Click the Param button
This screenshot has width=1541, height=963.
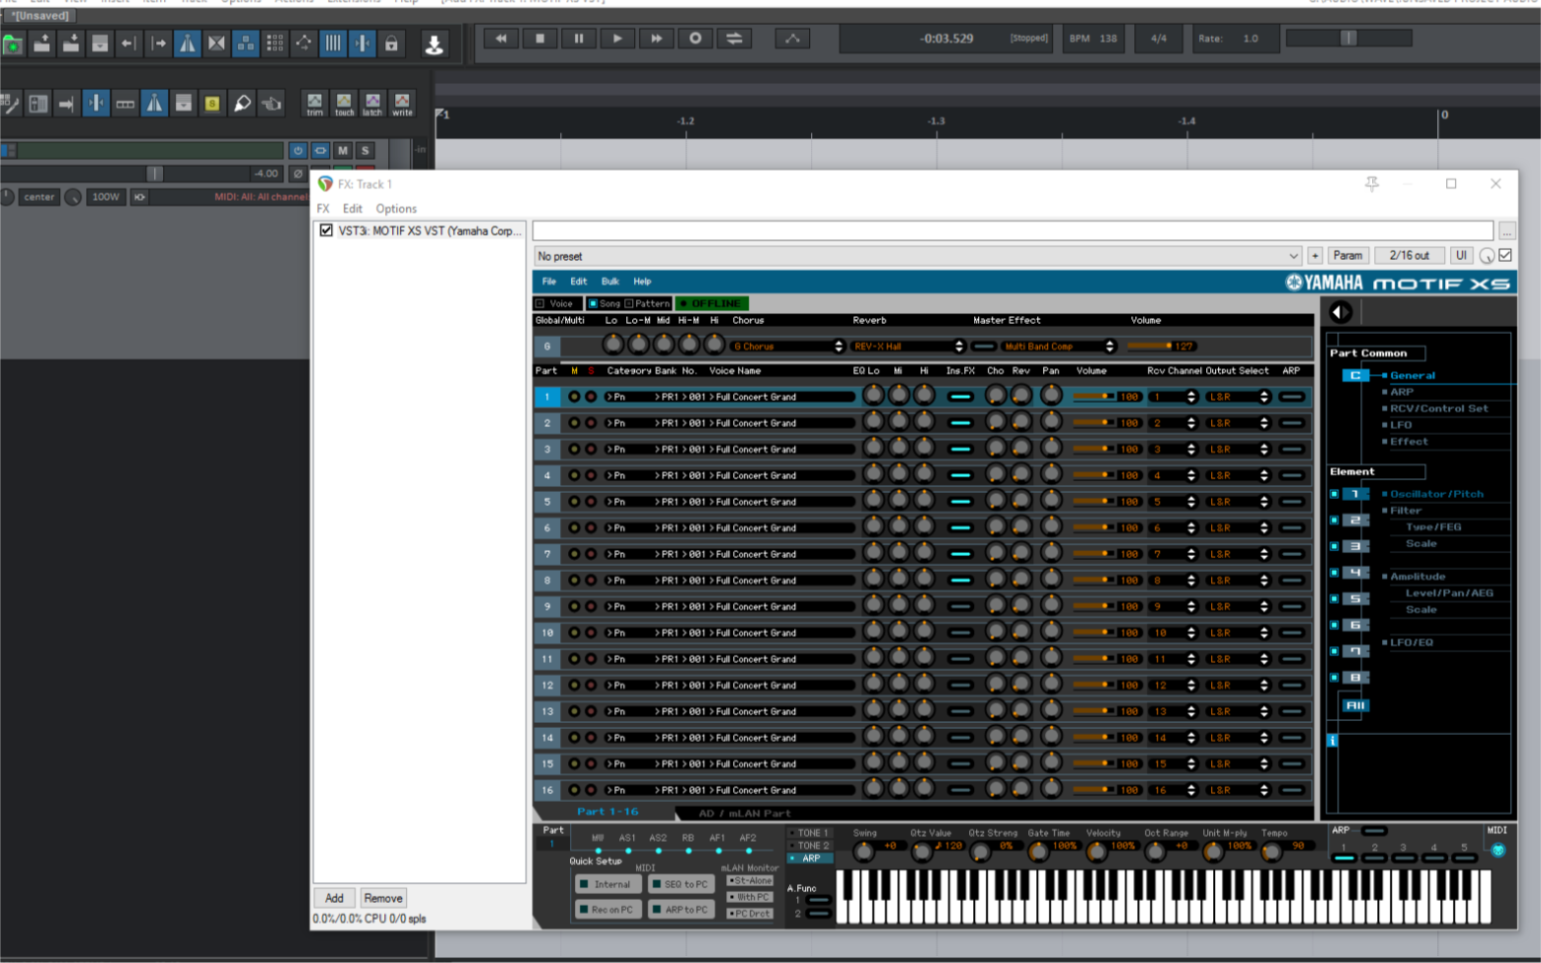pos(1347,256)
